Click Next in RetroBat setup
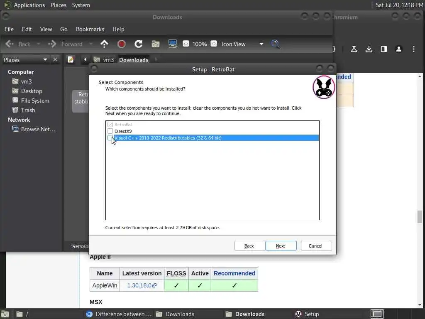The width and height of the screenshot is (425, 319). (281, 246)
